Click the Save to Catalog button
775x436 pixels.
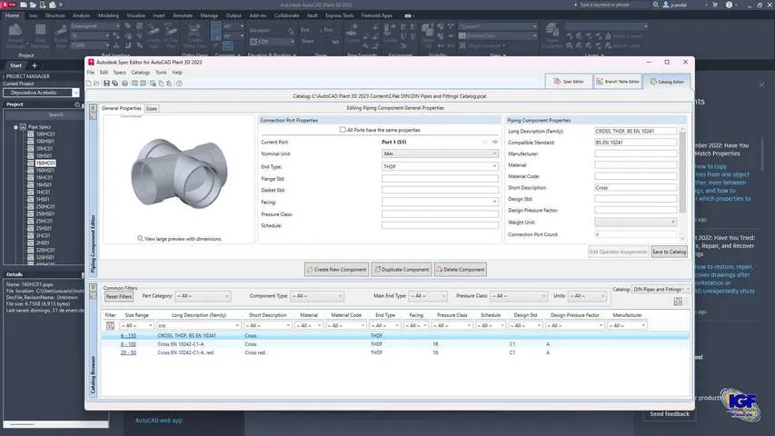point(670,252)
